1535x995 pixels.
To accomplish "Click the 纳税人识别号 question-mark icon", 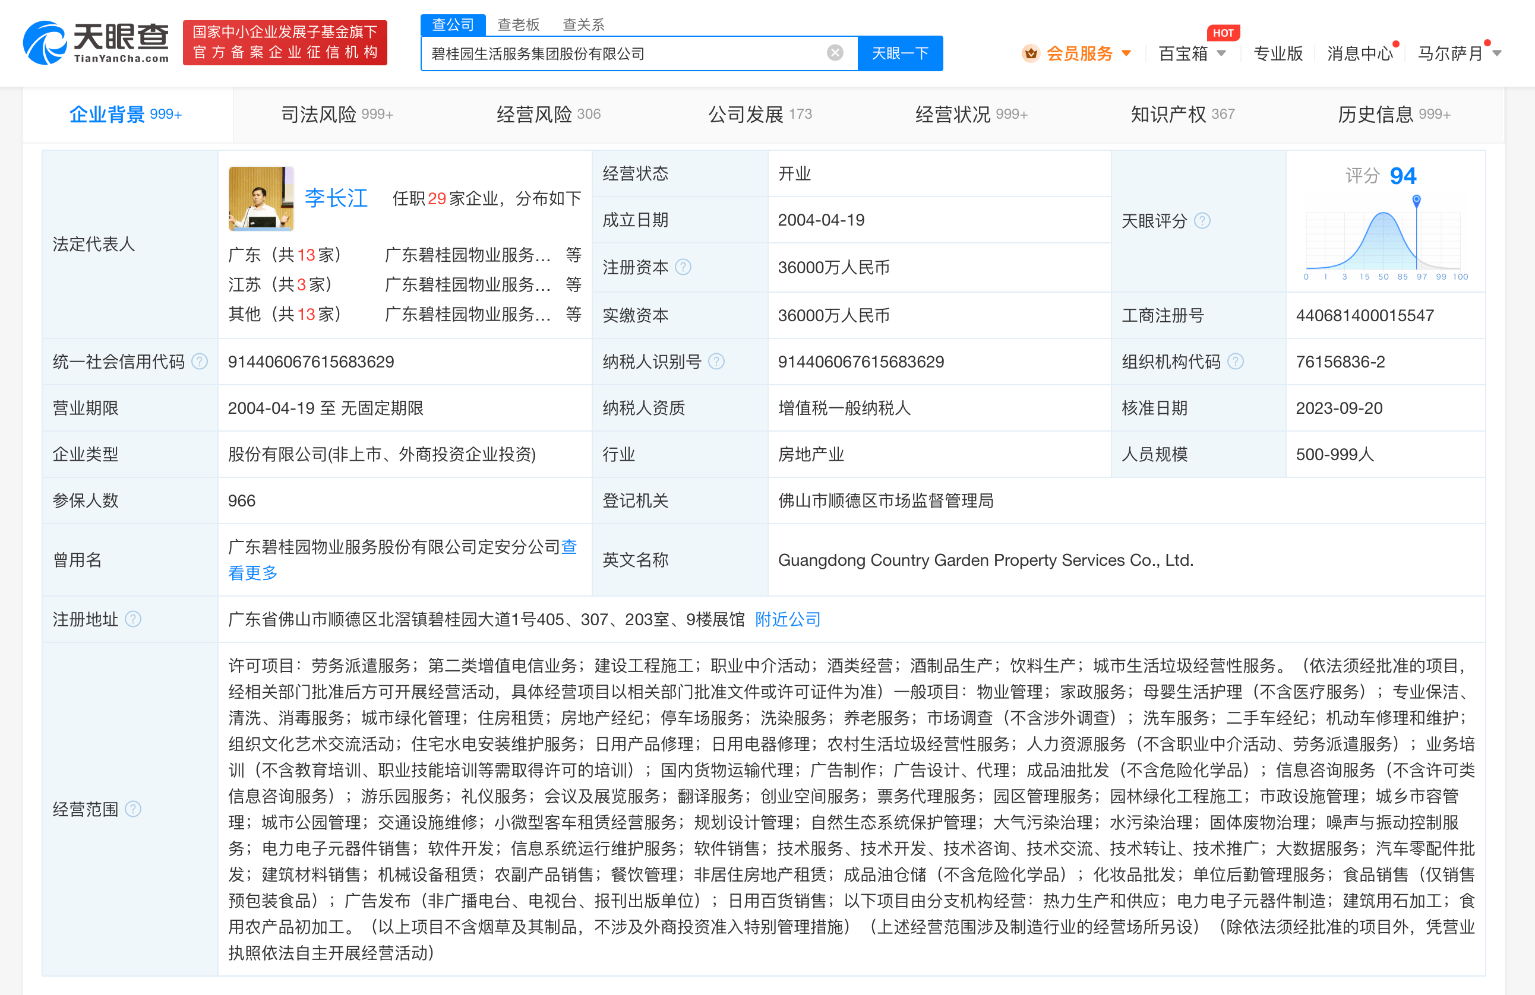I will pos(716,362).
